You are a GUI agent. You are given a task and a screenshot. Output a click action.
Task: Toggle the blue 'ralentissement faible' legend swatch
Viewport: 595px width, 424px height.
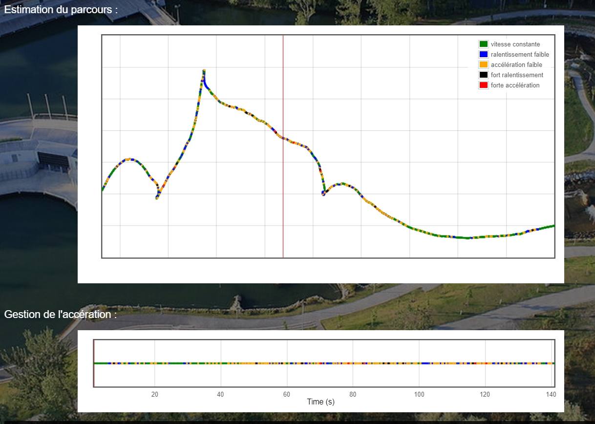484,54
